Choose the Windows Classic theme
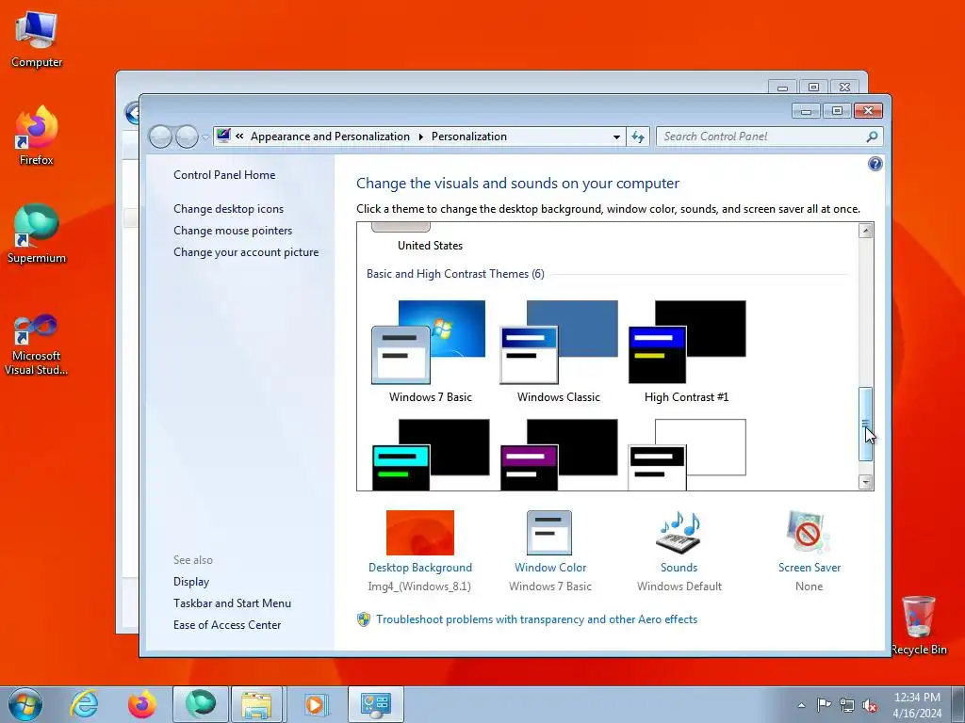The width and height of the screenshot is (965, 723). tap(558, 351)
